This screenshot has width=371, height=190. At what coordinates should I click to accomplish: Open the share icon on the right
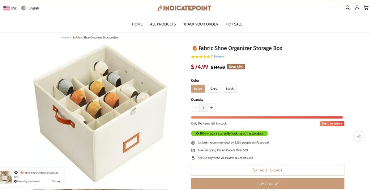[x=359, y=136]
